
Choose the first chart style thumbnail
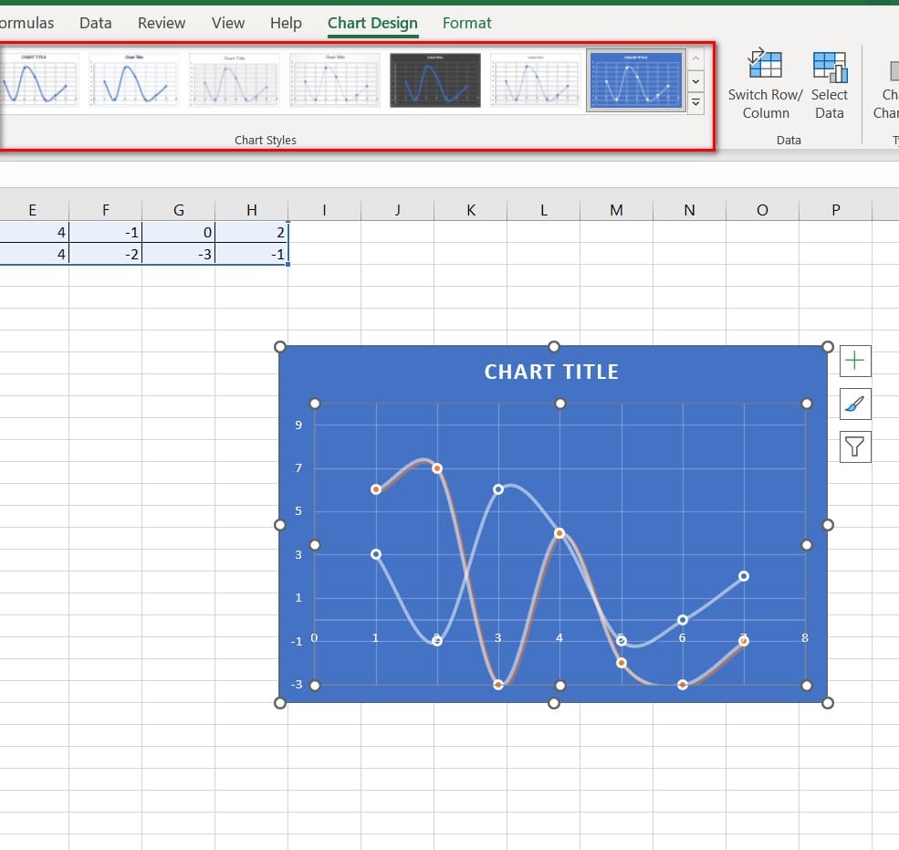[x=37, y=80]
